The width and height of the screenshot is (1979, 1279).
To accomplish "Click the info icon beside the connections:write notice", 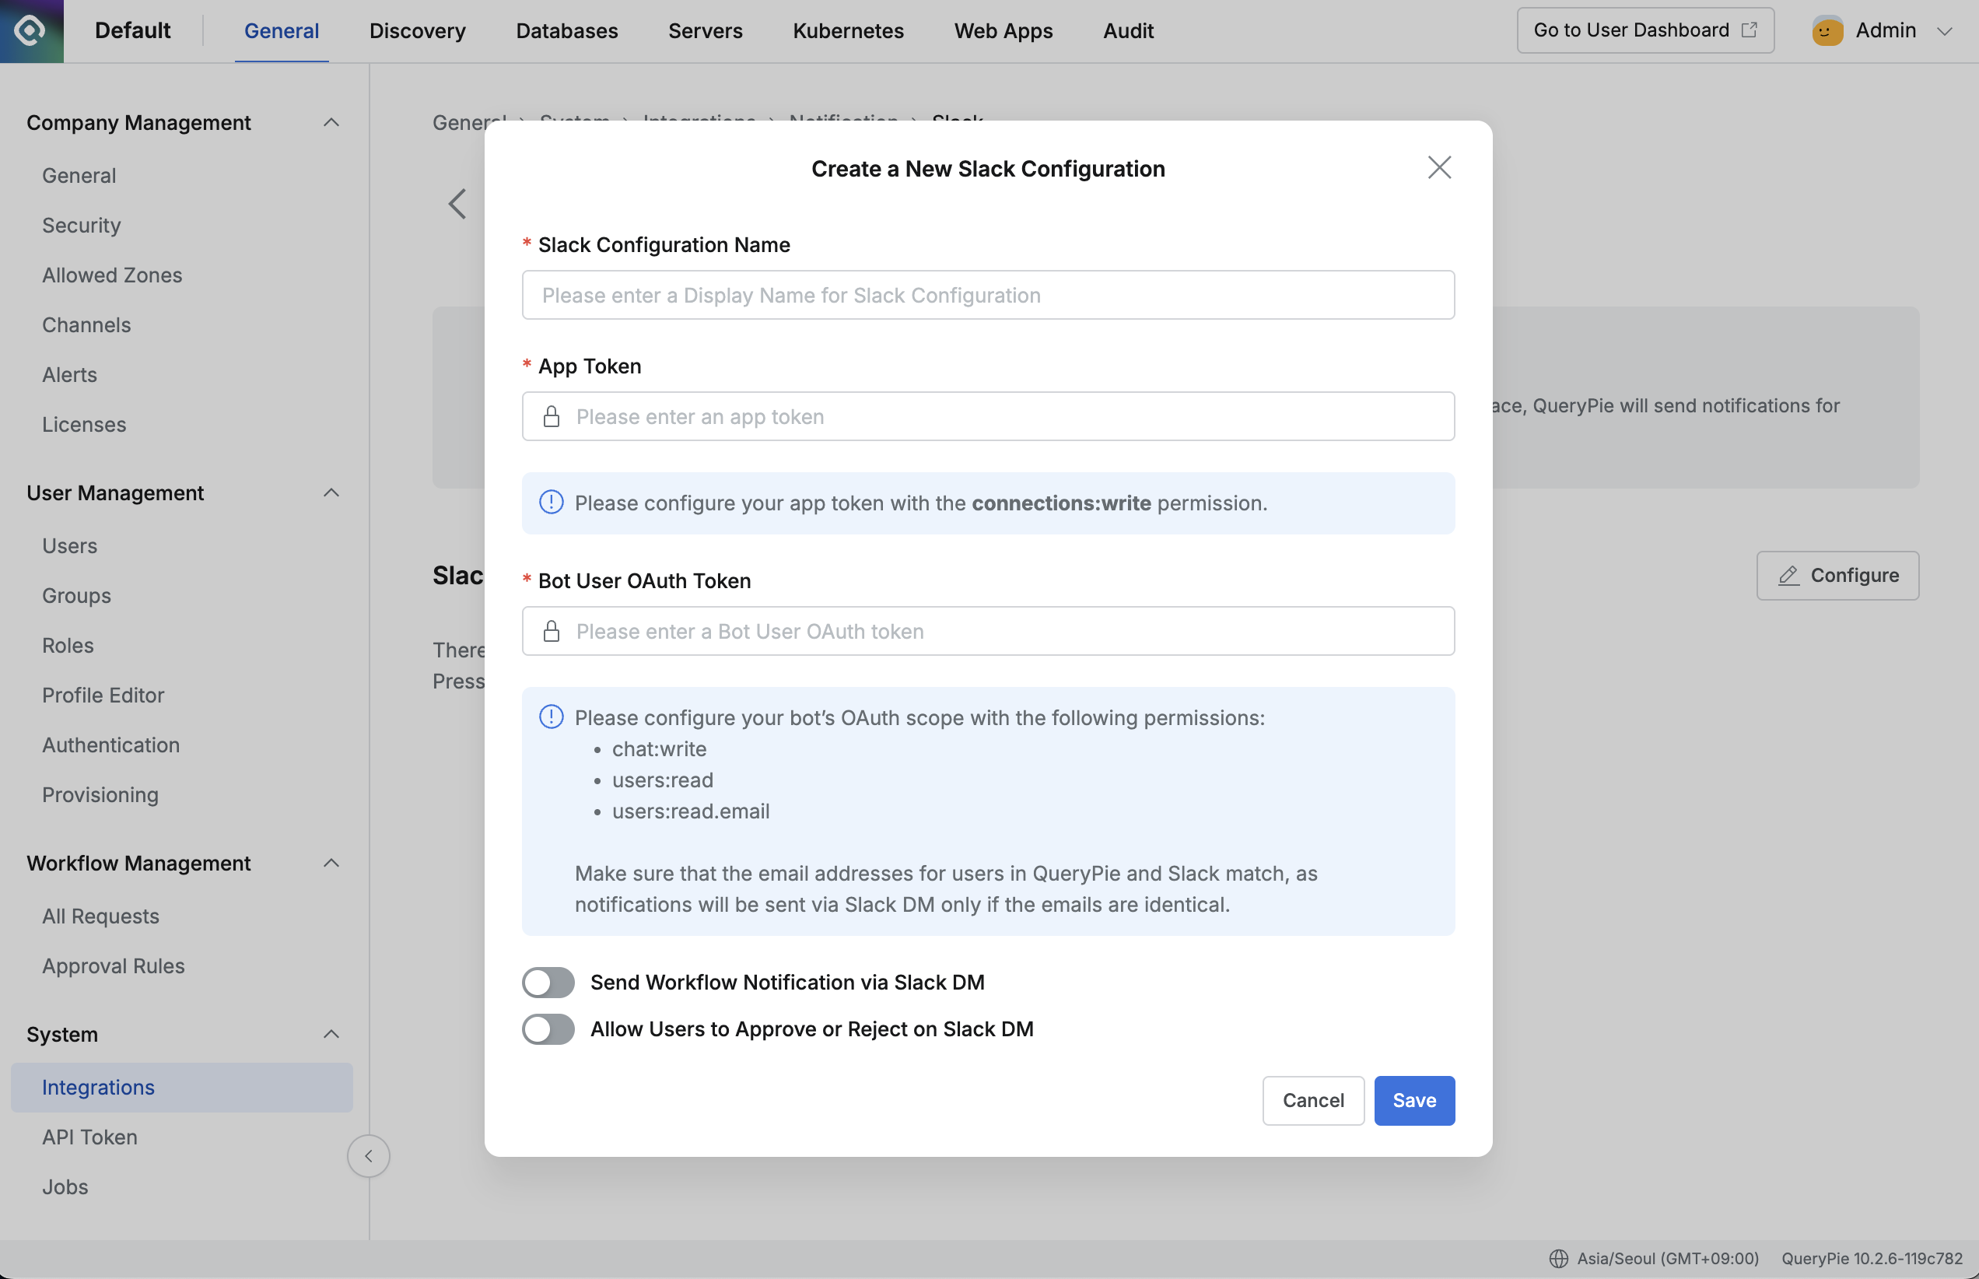I will 551,503.
